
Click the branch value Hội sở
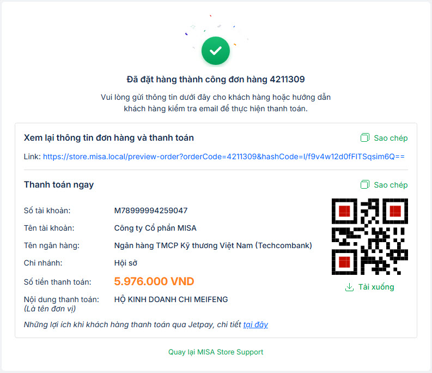coord(125,263)
